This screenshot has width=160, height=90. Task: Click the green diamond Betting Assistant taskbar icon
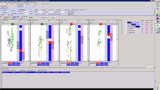click(x=157, y=25)
